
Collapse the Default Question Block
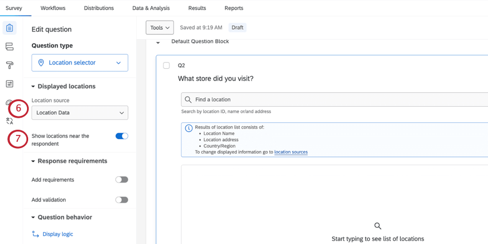tap(158, 42)
